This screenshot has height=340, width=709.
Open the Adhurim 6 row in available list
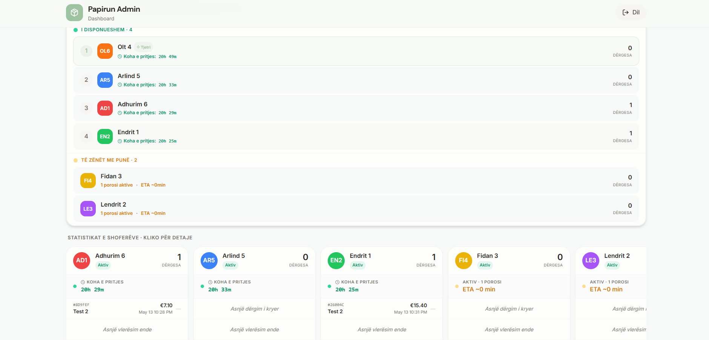click(356, 108)
